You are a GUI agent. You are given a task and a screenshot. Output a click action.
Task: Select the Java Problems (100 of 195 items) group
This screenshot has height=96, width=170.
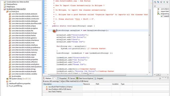point(60,89)
